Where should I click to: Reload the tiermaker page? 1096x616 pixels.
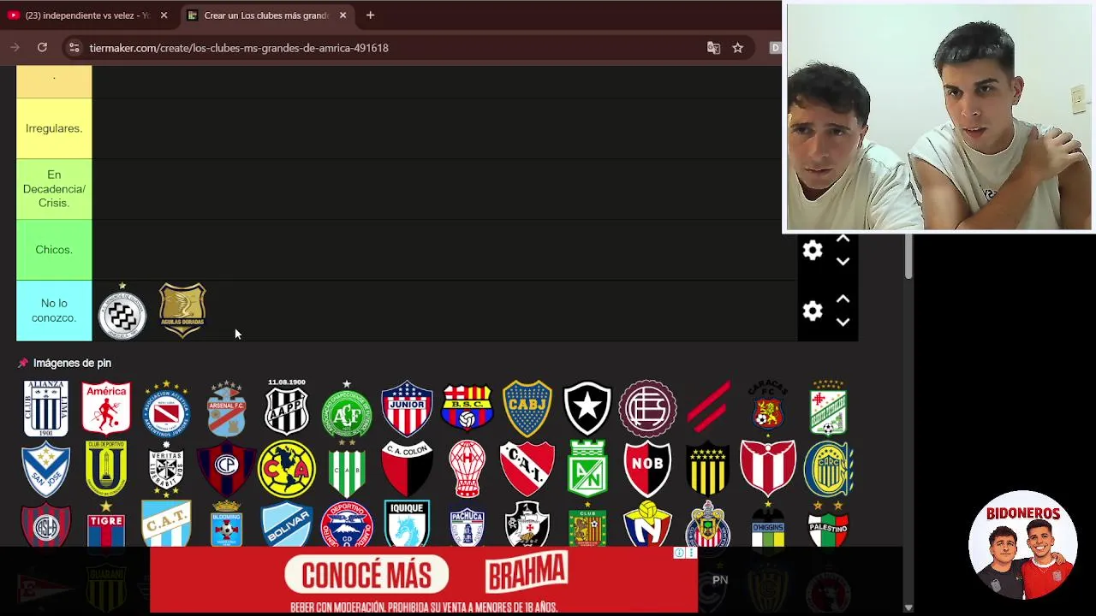(x=42, y=48)
